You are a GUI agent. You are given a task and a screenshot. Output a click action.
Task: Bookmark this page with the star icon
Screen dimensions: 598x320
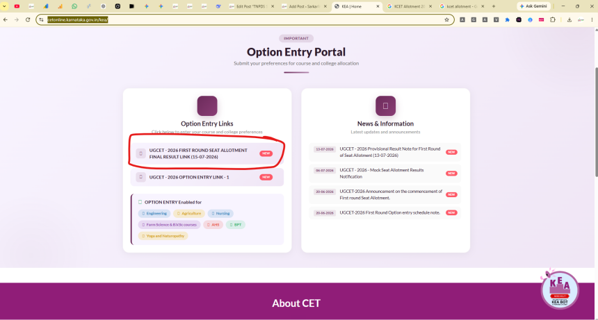[x=446, y=20]
